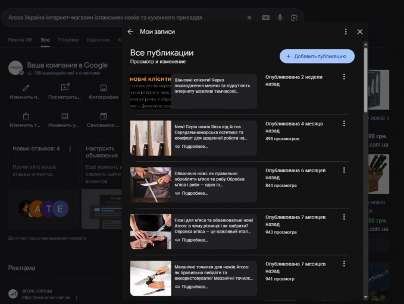Image resolution: width=404 pixels, height=304 pixels.
Task: Click the Самовывоз calendar icon
Action: coord(104,116)
